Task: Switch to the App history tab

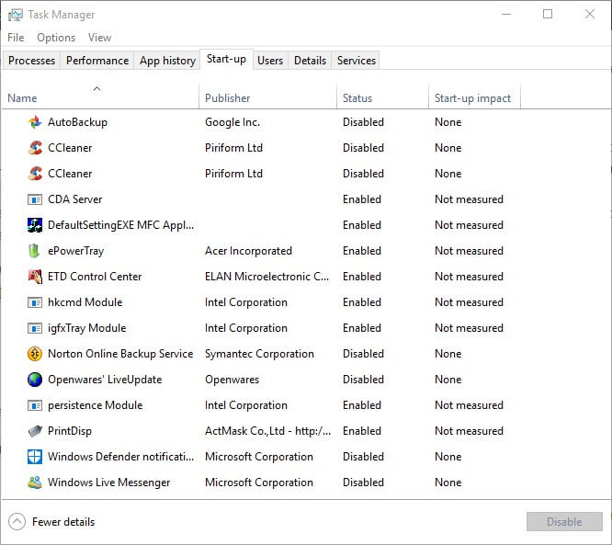Action: point(167,61)
